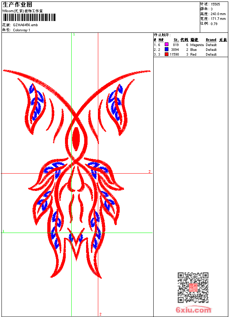229x317 pixels.
Task: Select the Wilcom studio name line
Action: [x=22, y=11]
